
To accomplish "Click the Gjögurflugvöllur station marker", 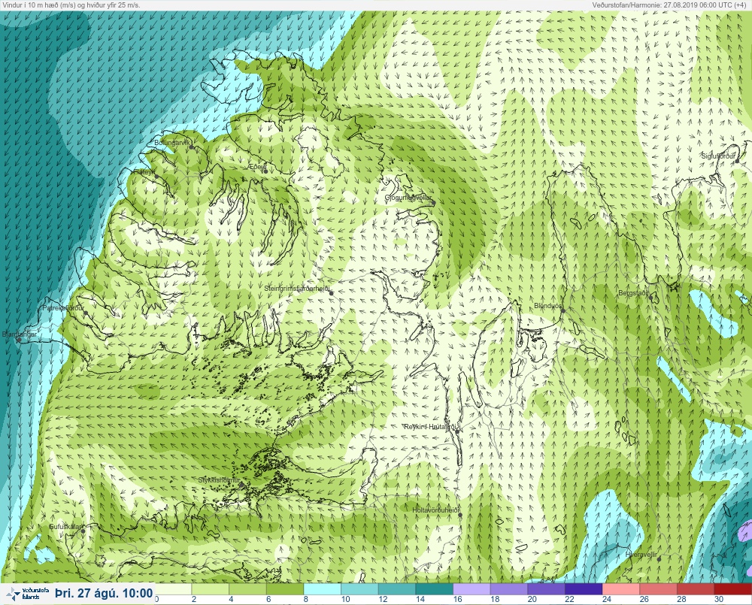I will pos(433,202).
